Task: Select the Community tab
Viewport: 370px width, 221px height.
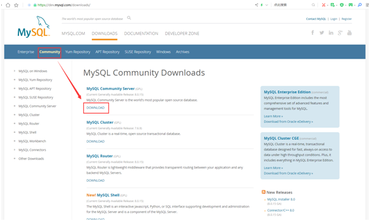Action: (50, 52)
